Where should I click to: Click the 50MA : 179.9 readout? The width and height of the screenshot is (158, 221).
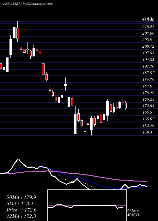tap(21, 197)
